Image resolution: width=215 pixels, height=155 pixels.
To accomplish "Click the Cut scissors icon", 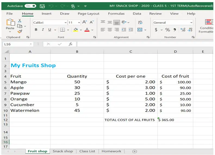I will pyautogui.click(x=20, y=21).
